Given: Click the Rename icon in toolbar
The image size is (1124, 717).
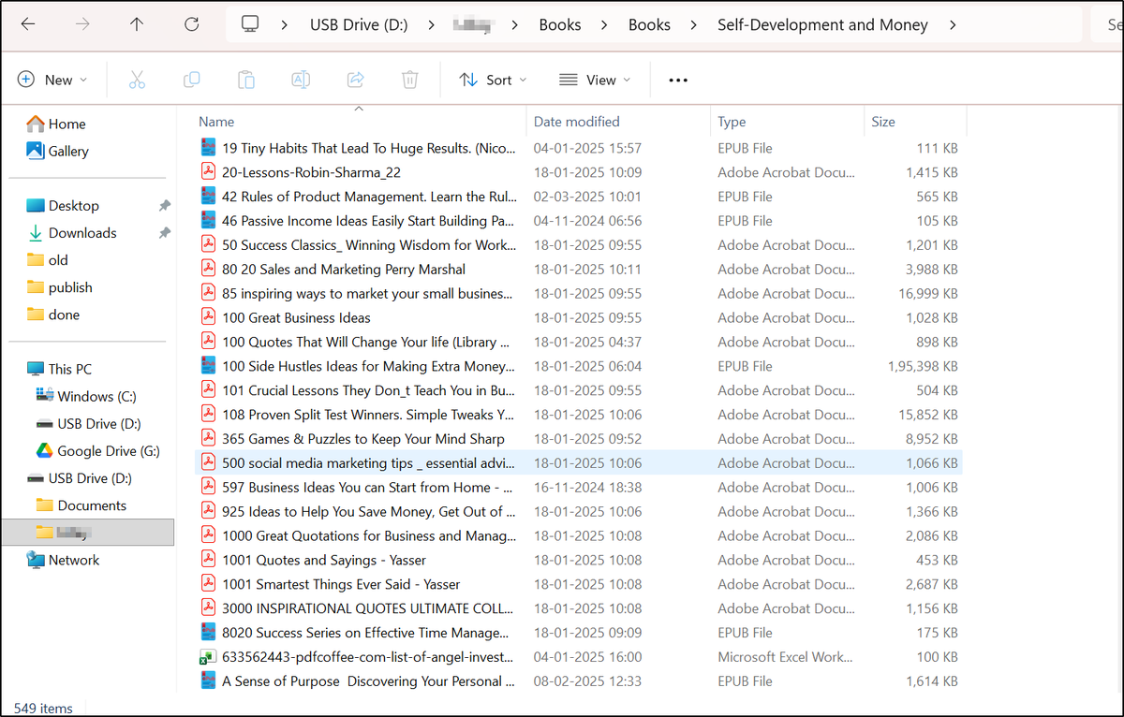Looking at the screenshot, I should 301,80.
